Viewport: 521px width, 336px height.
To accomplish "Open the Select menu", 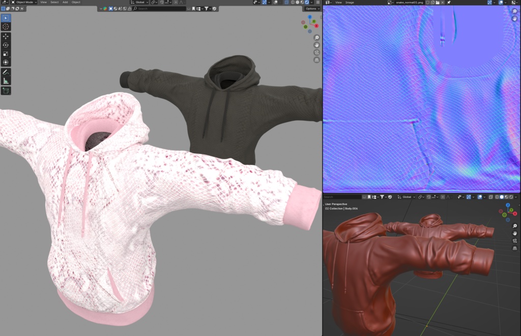I will tap(54, 3).
